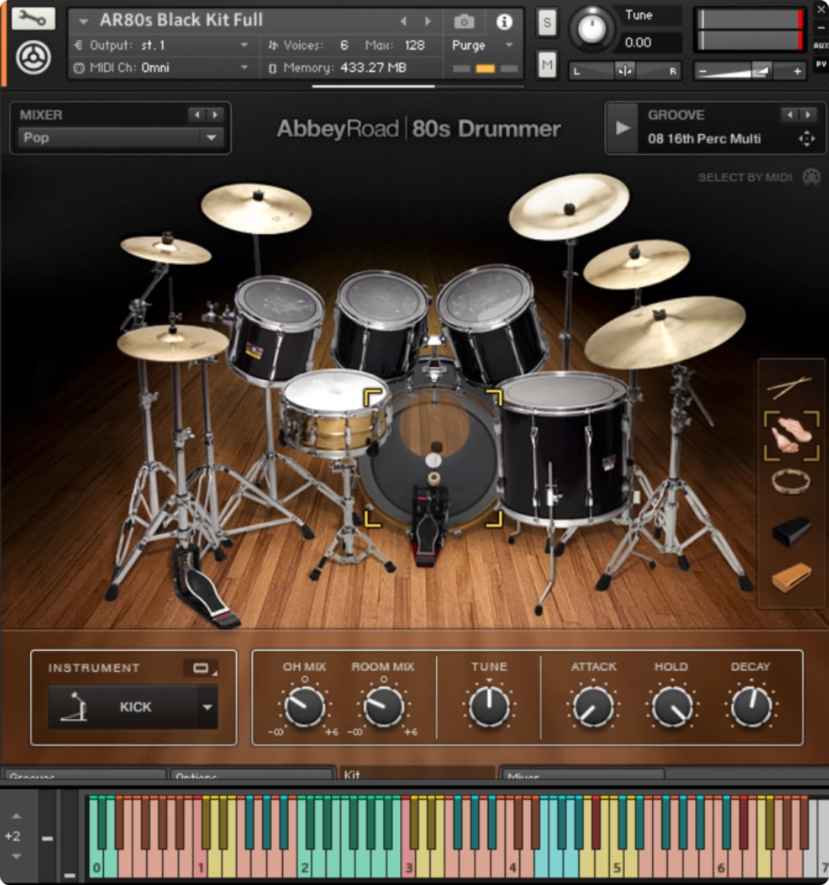Open the MIDI Ch Omni dropdown
Image resolution: width=829 pixels, height=885 pixels.
point(244,67)
